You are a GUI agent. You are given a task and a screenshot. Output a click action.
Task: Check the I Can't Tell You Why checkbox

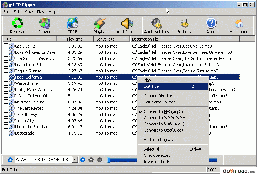(6, 96)
